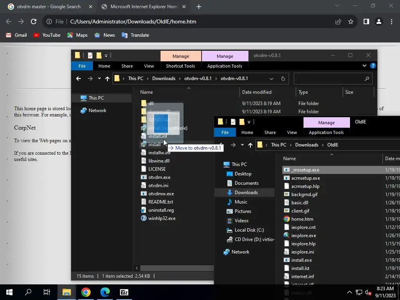Select libwine.dll file
Image resolution: width=400 pixels, height=300 pixels.
point(159,161)
